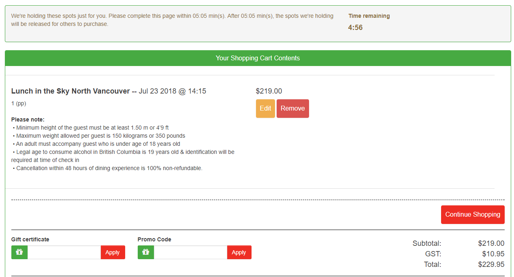Click the 'Total:' label
Viewport: 514px width, 277px height.
click(432, 264)
